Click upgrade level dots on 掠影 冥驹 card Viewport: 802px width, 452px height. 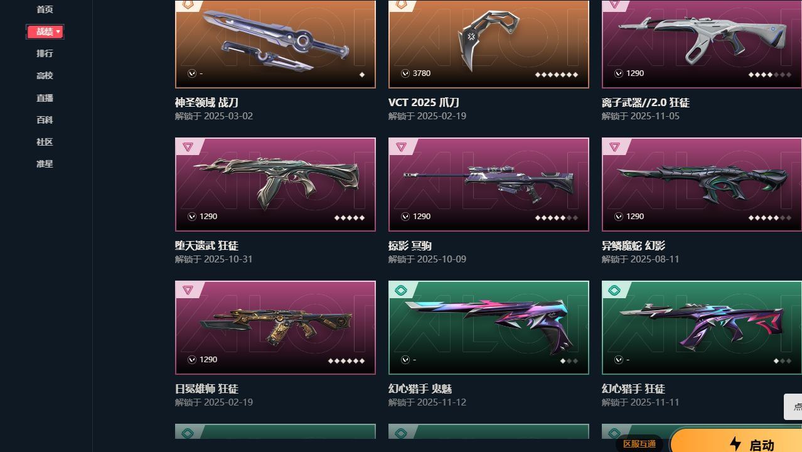coord(557,218)
